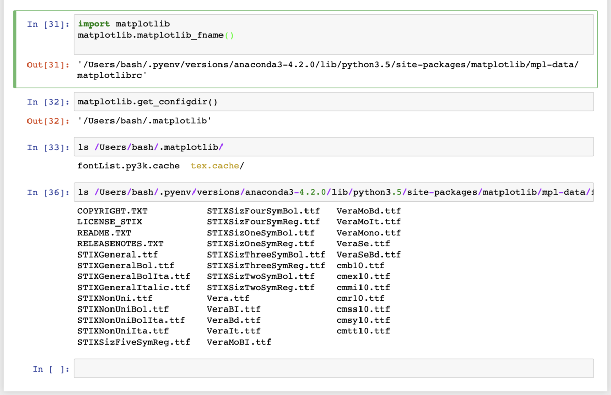
Task: Click cmtt10.ttf in the file listing
Action: pos(363,331)
